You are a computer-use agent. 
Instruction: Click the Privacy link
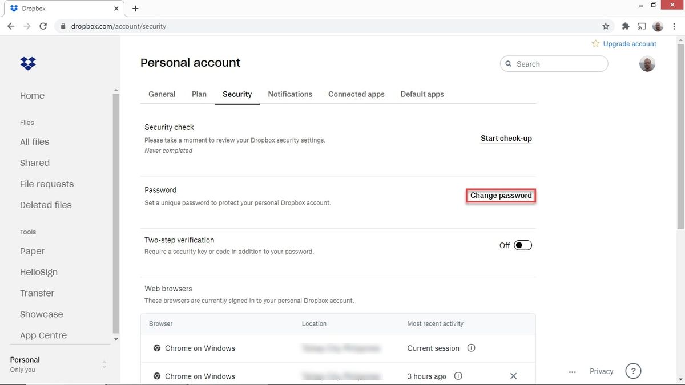tap(601, 371)
